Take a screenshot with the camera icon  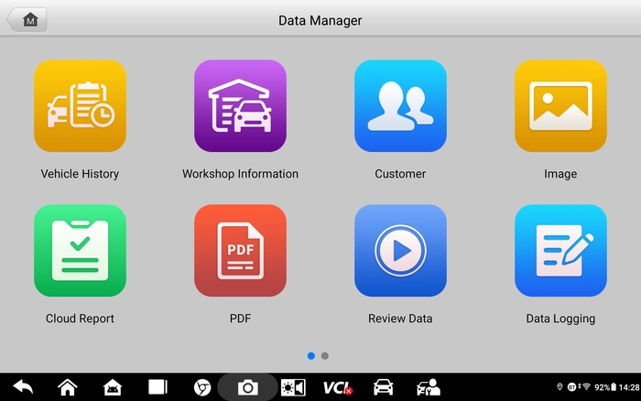click(x=248, y=387)
